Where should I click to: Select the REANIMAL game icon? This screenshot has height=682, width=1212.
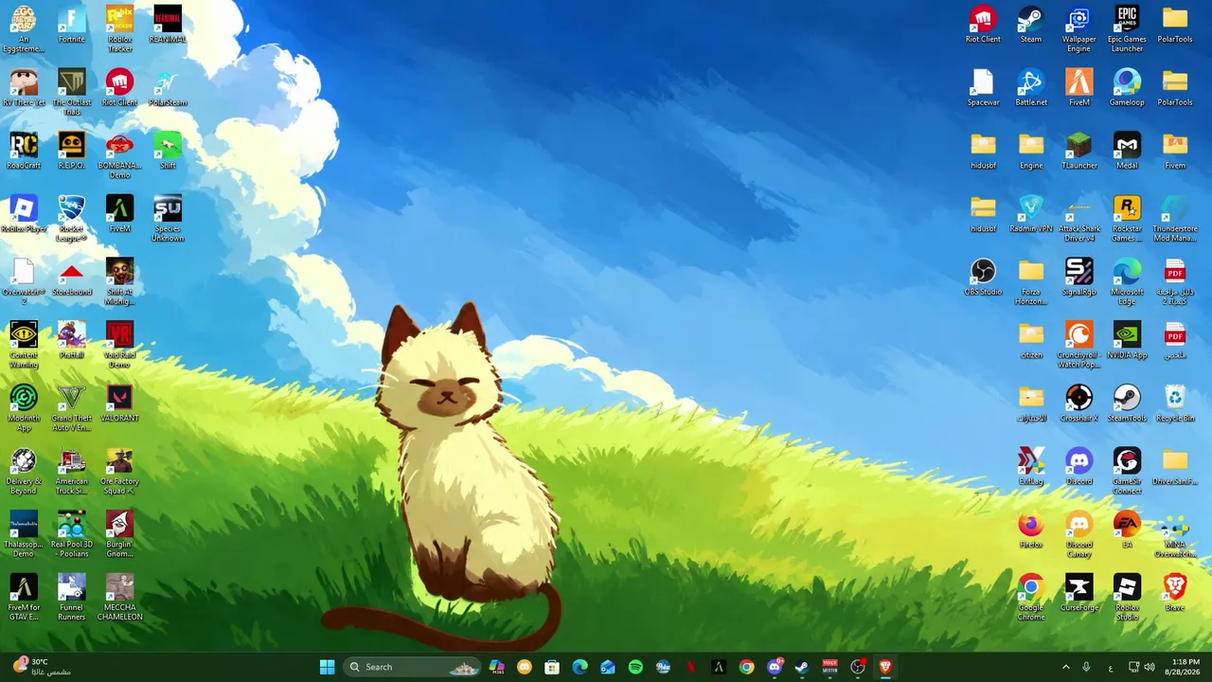(x=168, y=25)
